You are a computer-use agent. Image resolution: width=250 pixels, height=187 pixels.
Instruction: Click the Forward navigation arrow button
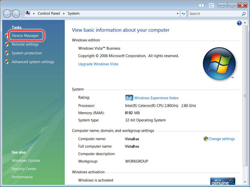16,14
